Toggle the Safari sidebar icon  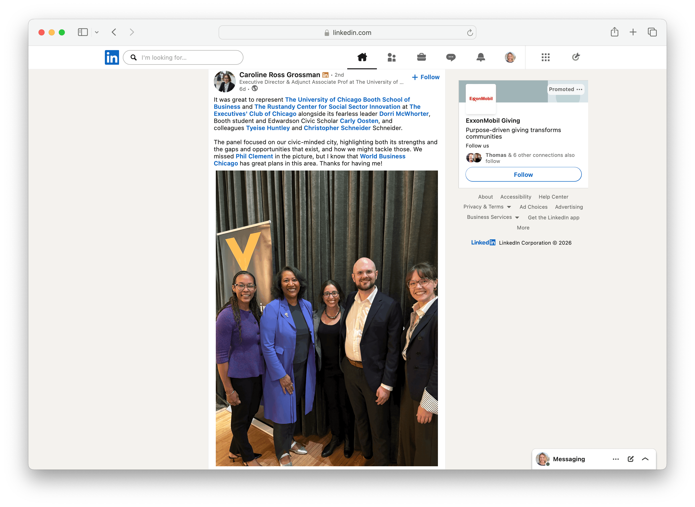pos(82,32)
